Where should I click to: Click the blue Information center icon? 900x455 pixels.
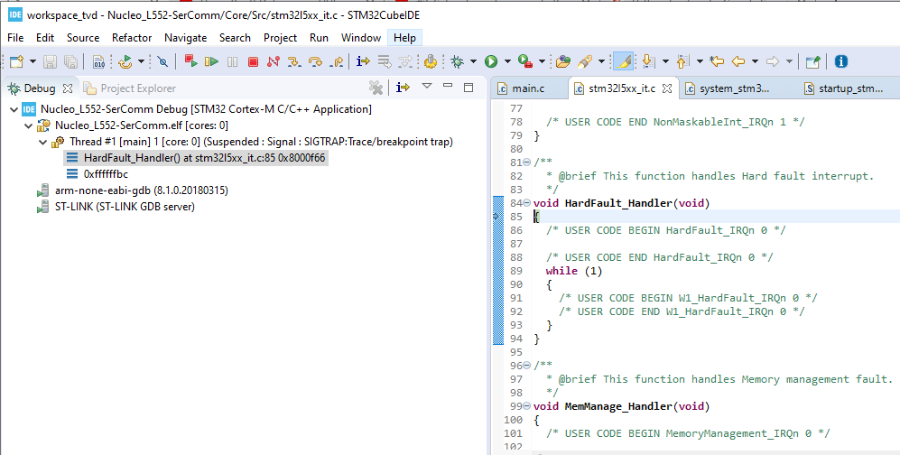[841, 61]
